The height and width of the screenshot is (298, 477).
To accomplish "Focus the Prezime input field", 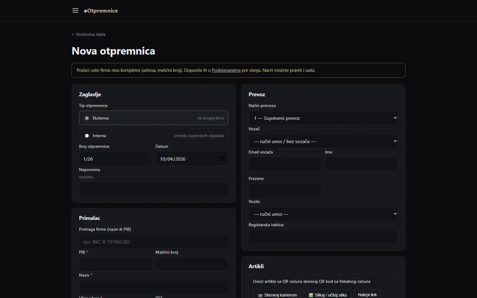I will [x=285, y=191].
